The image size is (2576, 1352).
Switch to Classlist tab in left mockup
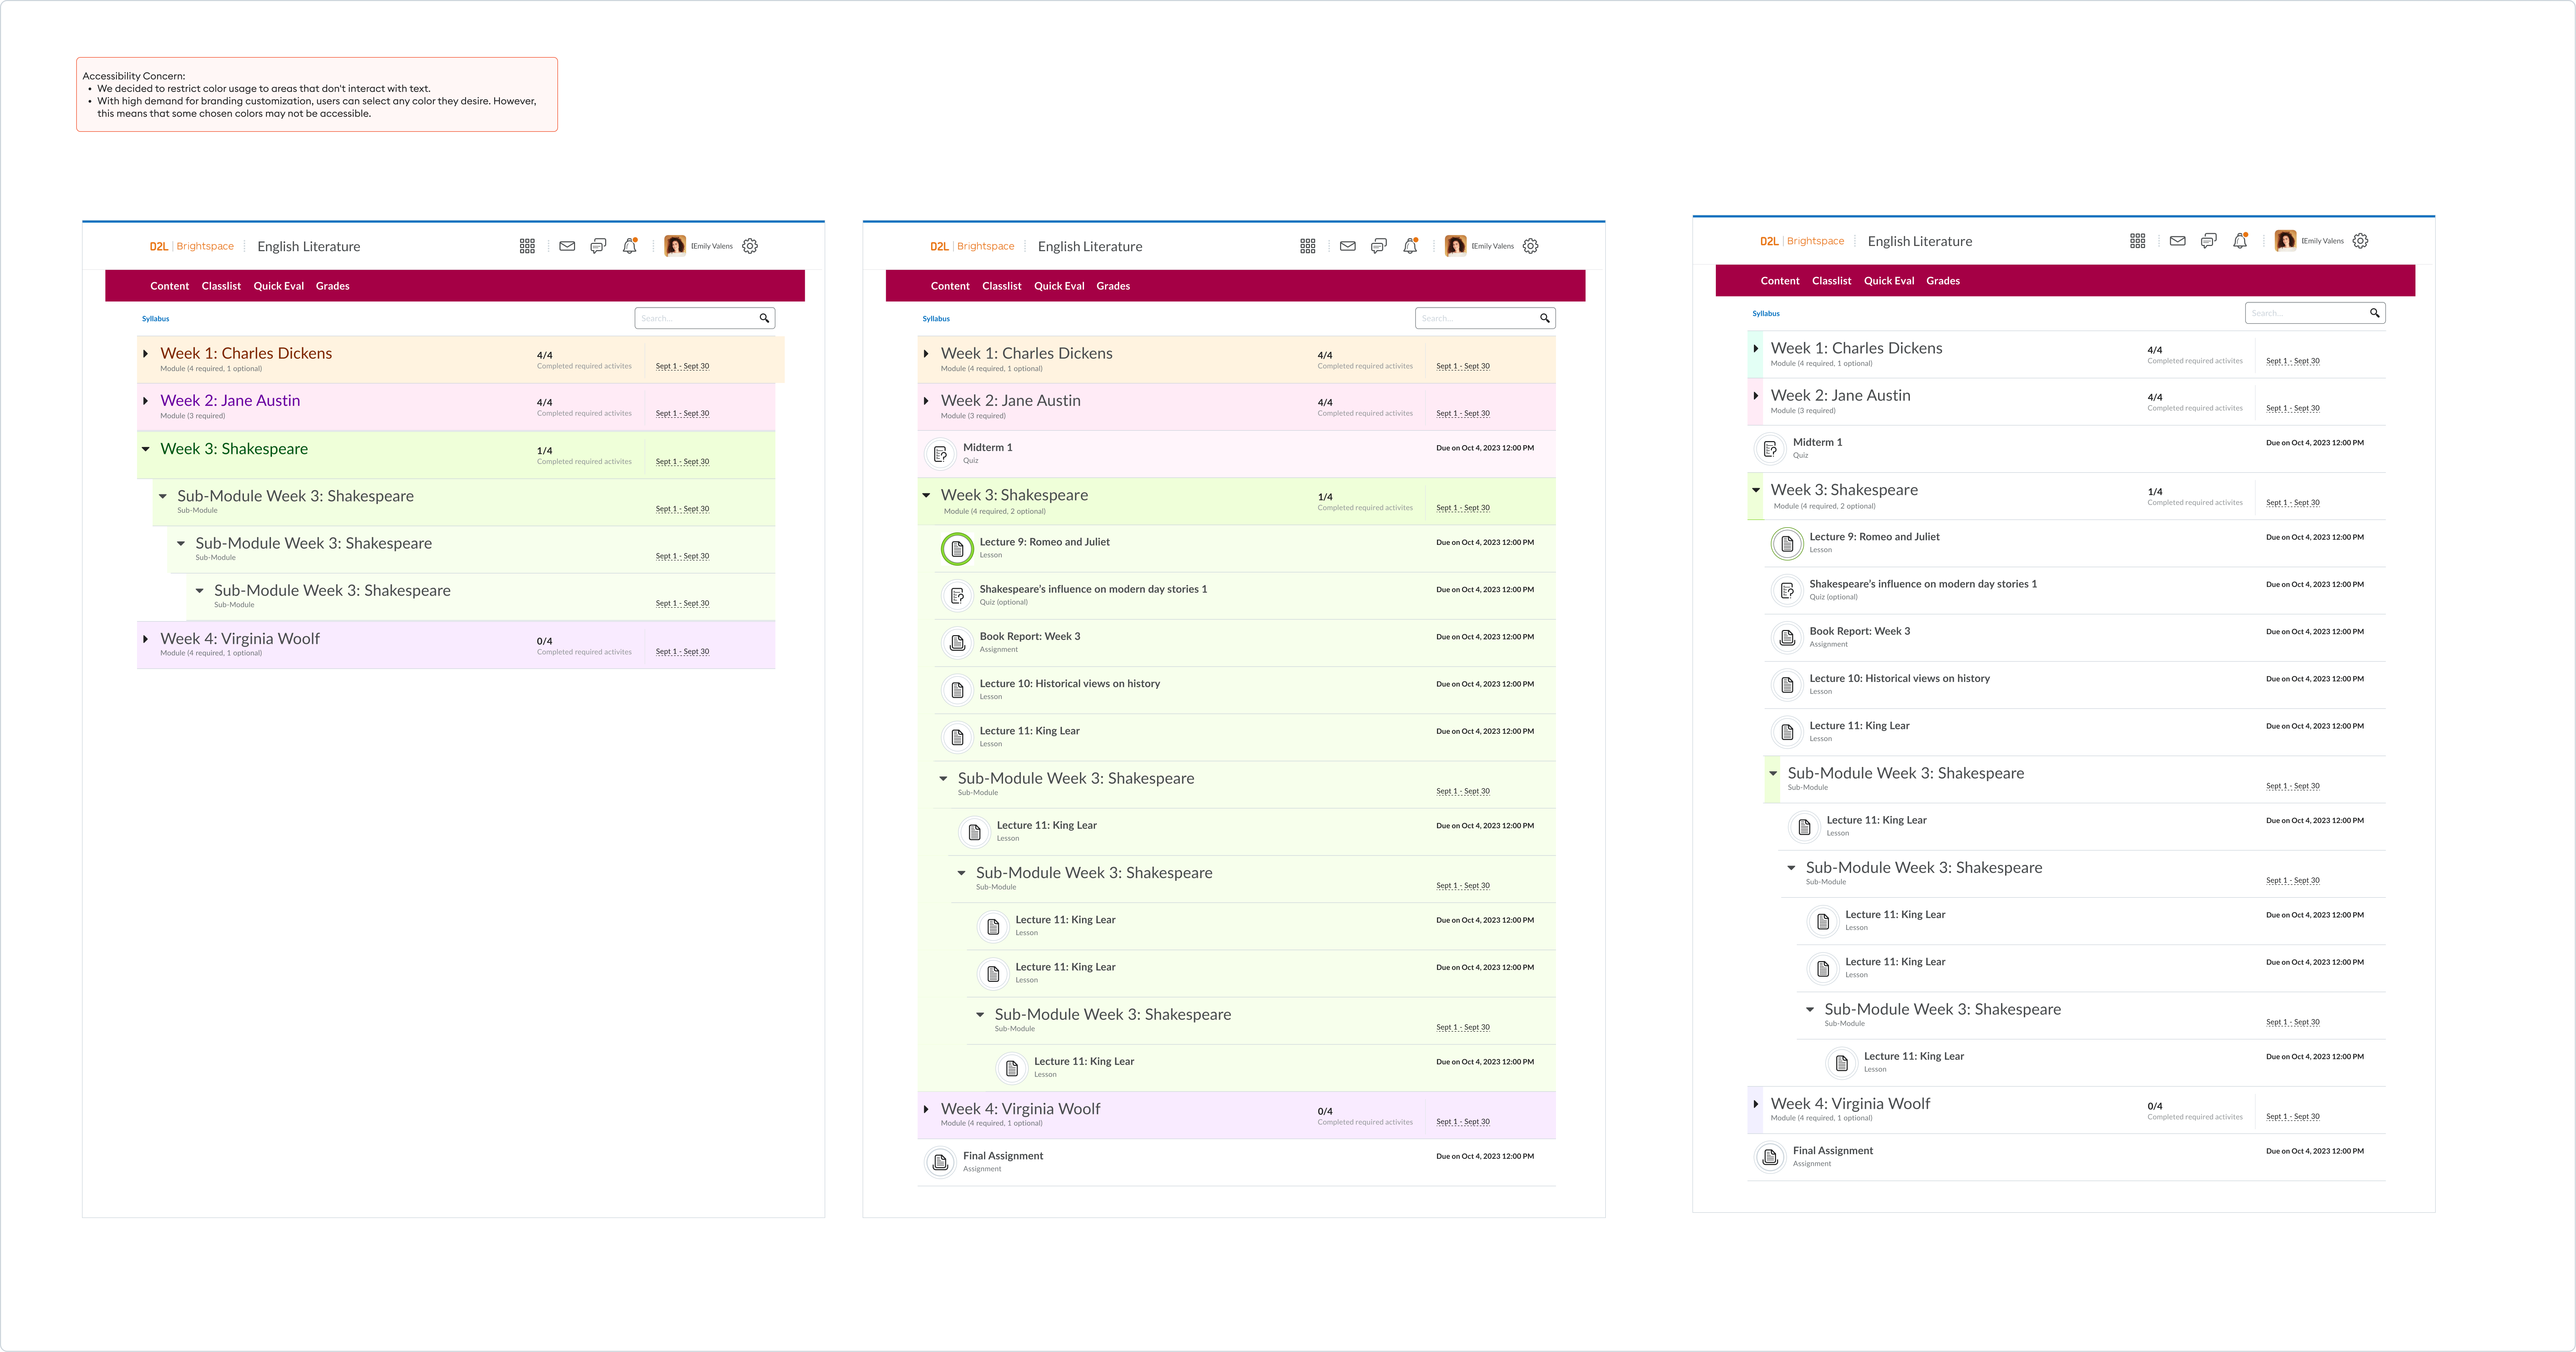click(221, 286)
